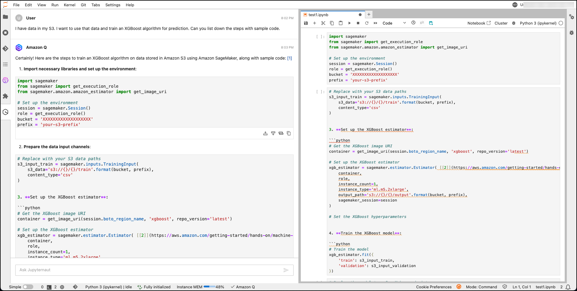Run the selected cell
577x291 pixels.
pyautogui.click(x=349, y=23)
